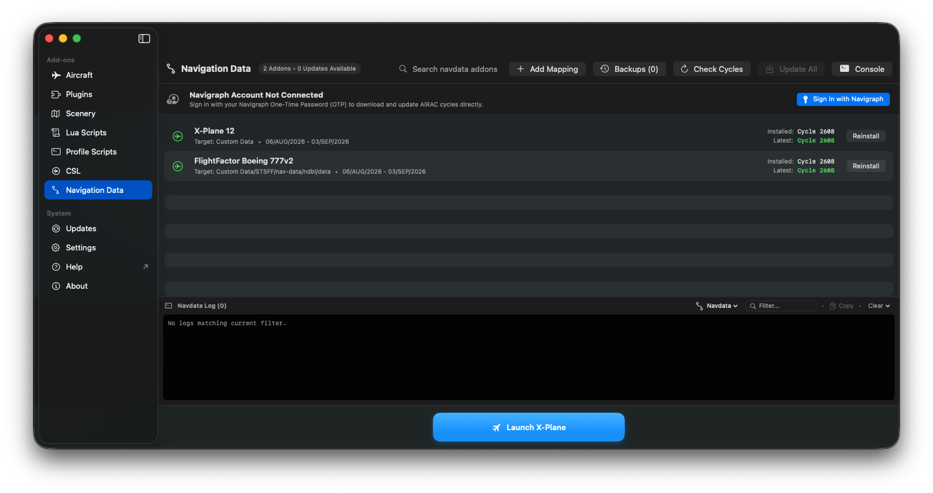Open the CSL section

98,171
